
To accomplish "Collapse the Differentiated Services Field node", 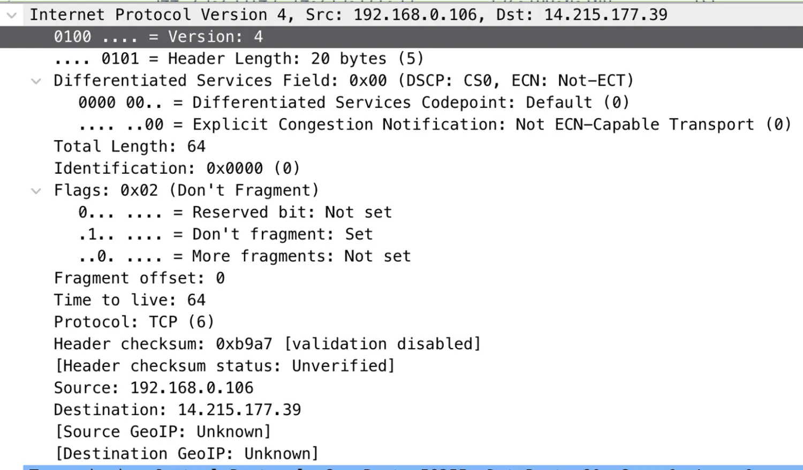I will point(36,81).
